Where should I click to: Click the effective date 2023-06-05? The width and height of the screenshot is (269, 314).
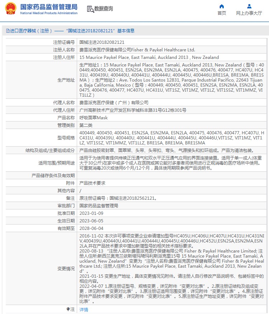pos(91,221)
